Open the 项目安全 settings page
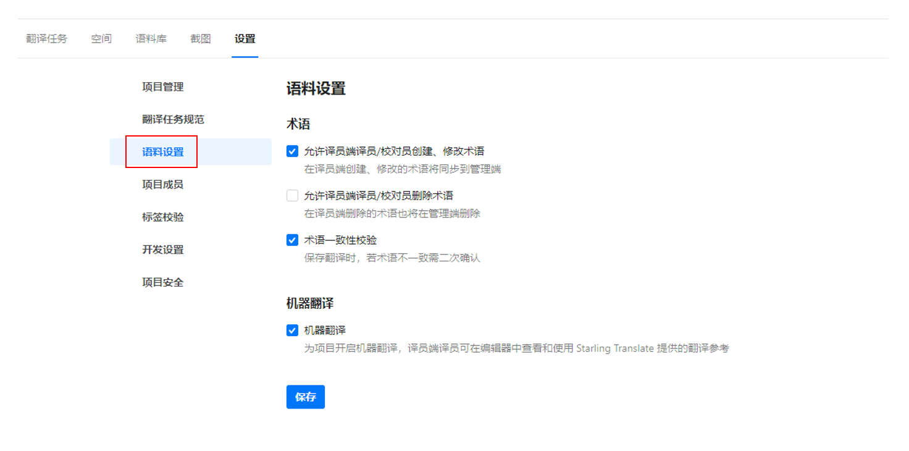Image resolution: width=909 pixels, height=451 pixels. pyautogui.click(x=163, y=283)
